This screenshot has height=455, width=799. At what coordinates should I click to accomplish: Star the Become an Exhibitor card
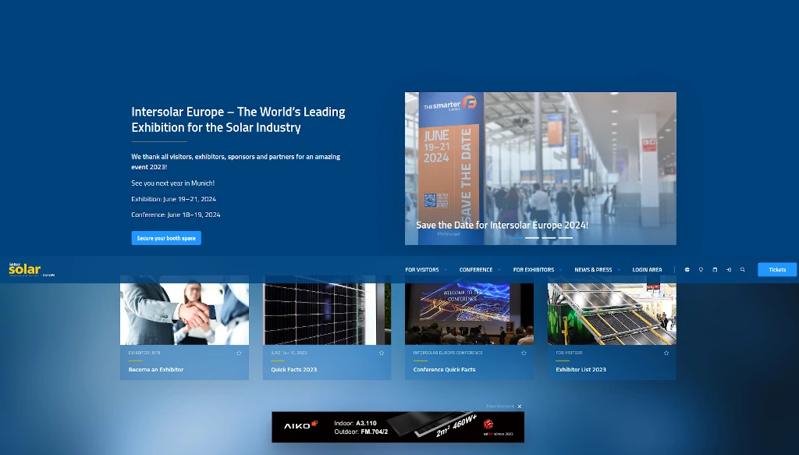[239, 353]
